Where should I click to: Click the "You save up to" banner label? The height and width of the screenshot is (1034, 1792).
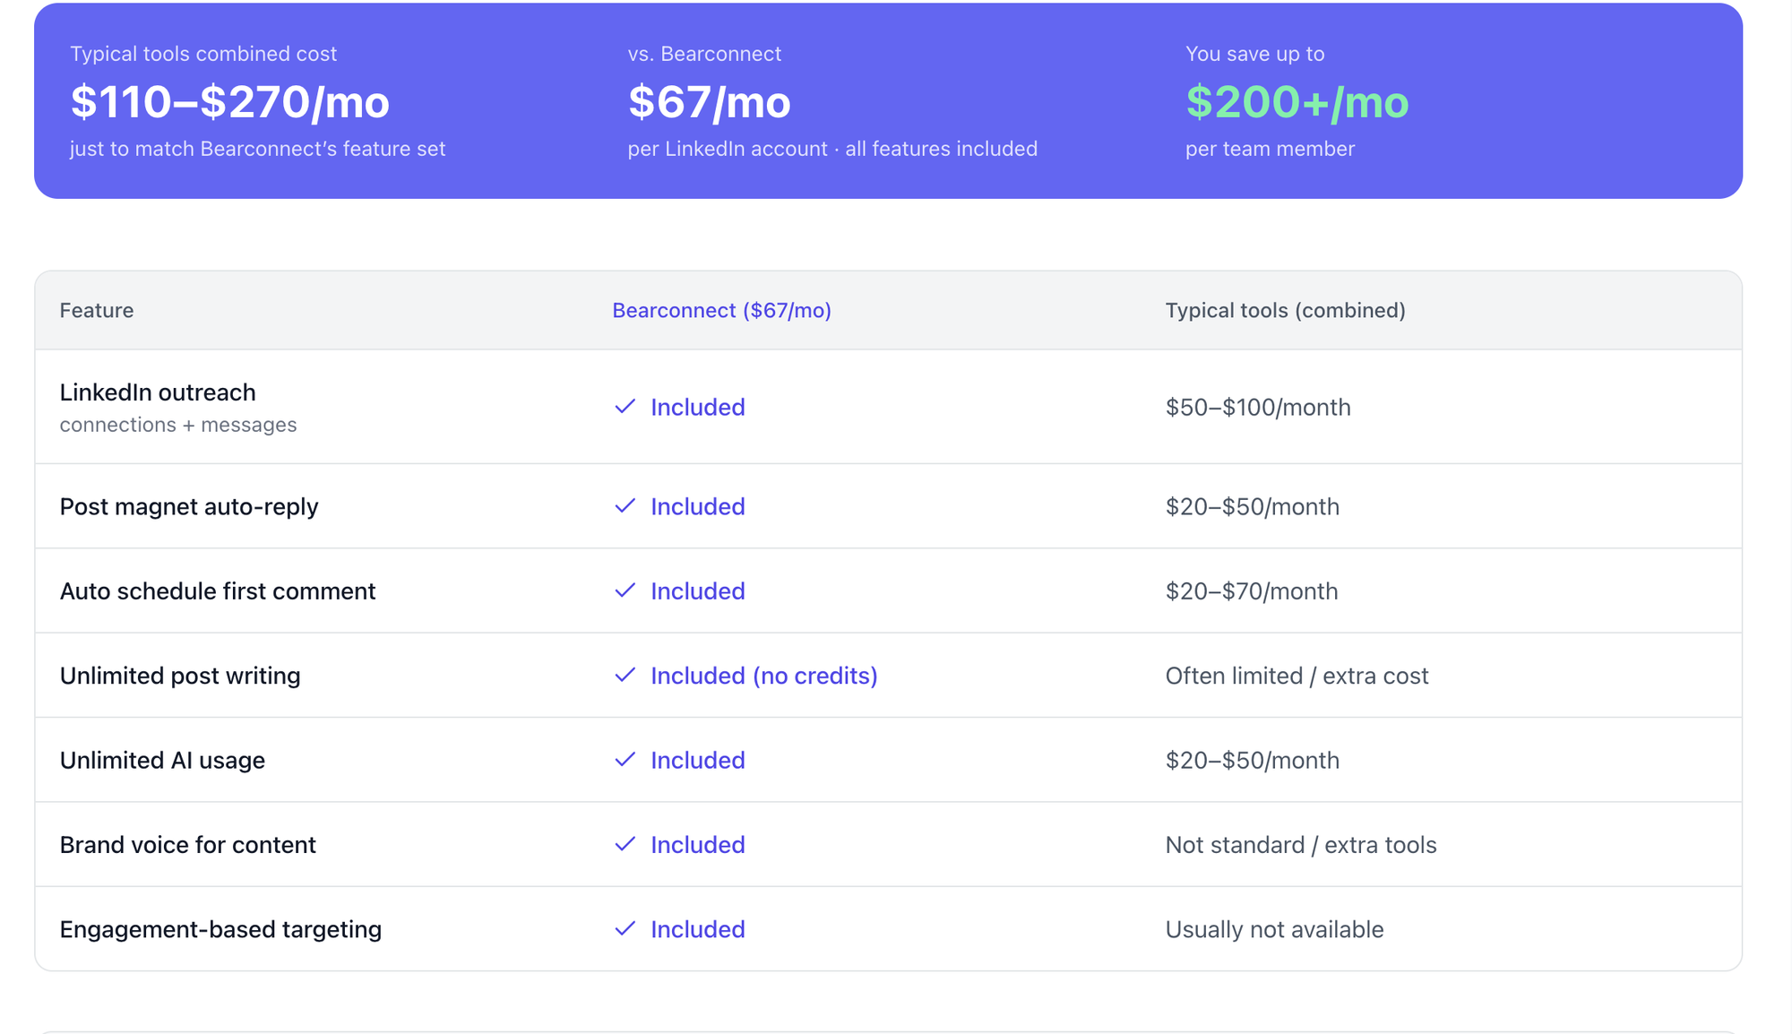pyautogui.click(x=1254, y=54)
